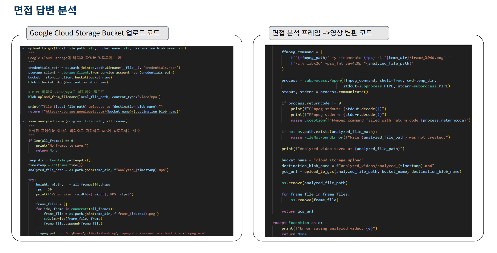This screenshot has height=253, width=497.
Task: Click the cv2.imwrite(frame_file, frame) line
Action: coord(73,219)
